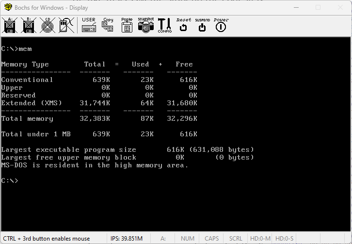Click the SCRL status indicator
Viewport: 352px width, 244px height.
pos(236,238)
